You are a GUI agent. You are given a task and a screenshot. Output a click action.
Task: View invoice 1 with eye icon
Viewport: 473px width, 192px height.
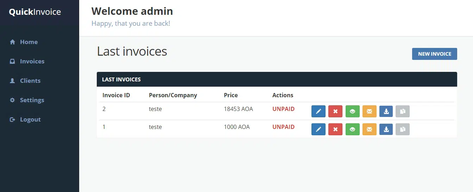(x=352, y=129)
